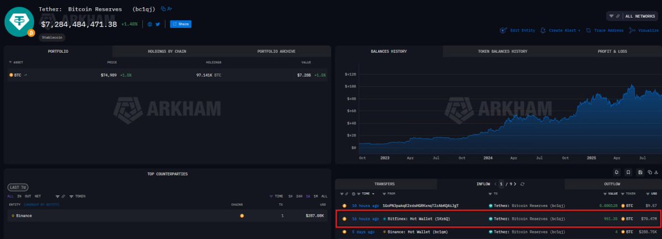Screen dimensions: 662x239
Task: Click the LAST 7d range pill
Action: coord(19,188)
